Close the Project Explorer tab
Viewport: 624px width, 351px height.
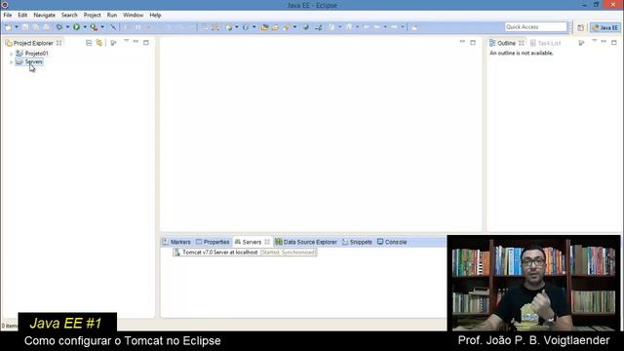(58, 43)
